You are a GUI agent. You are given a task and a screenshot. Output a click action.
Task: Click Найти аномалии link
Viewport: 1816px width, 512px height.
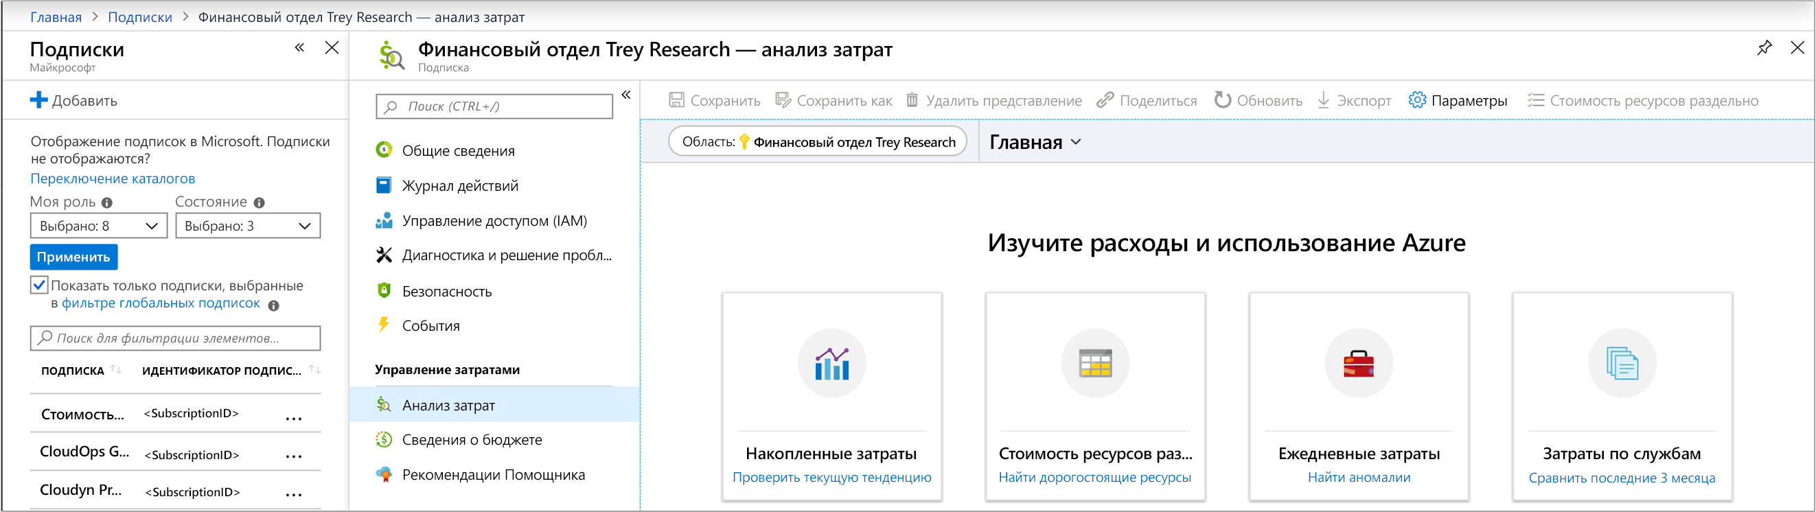pos(1359,478)
